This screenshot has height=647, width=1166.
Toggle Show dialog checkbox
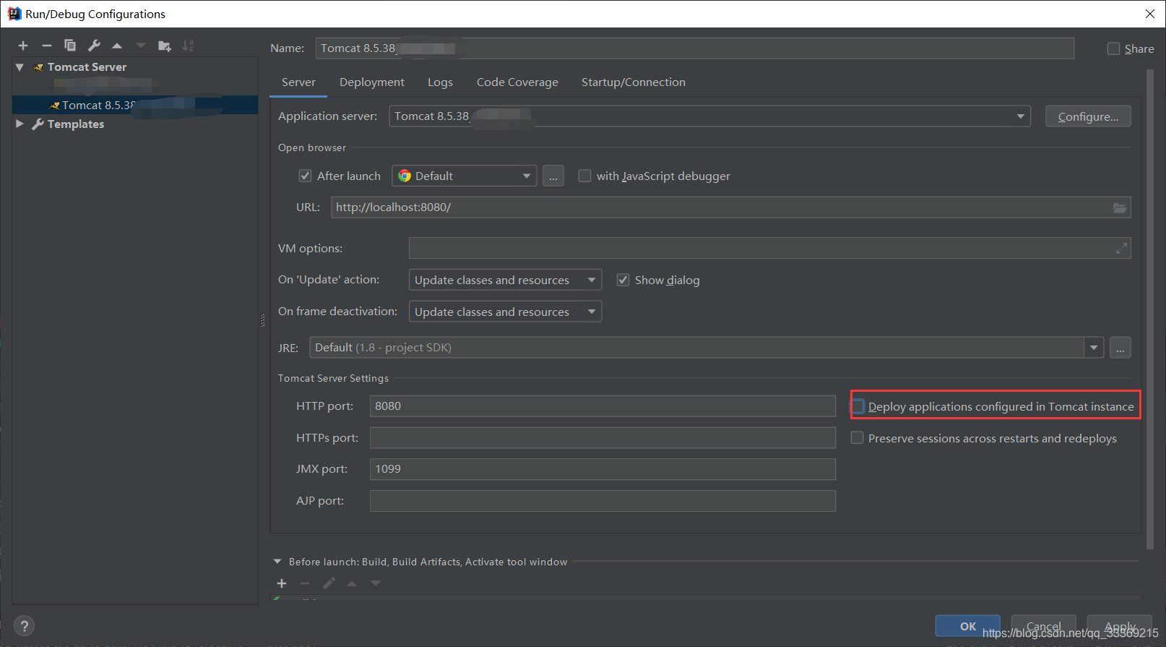click(x=623, y=280)
